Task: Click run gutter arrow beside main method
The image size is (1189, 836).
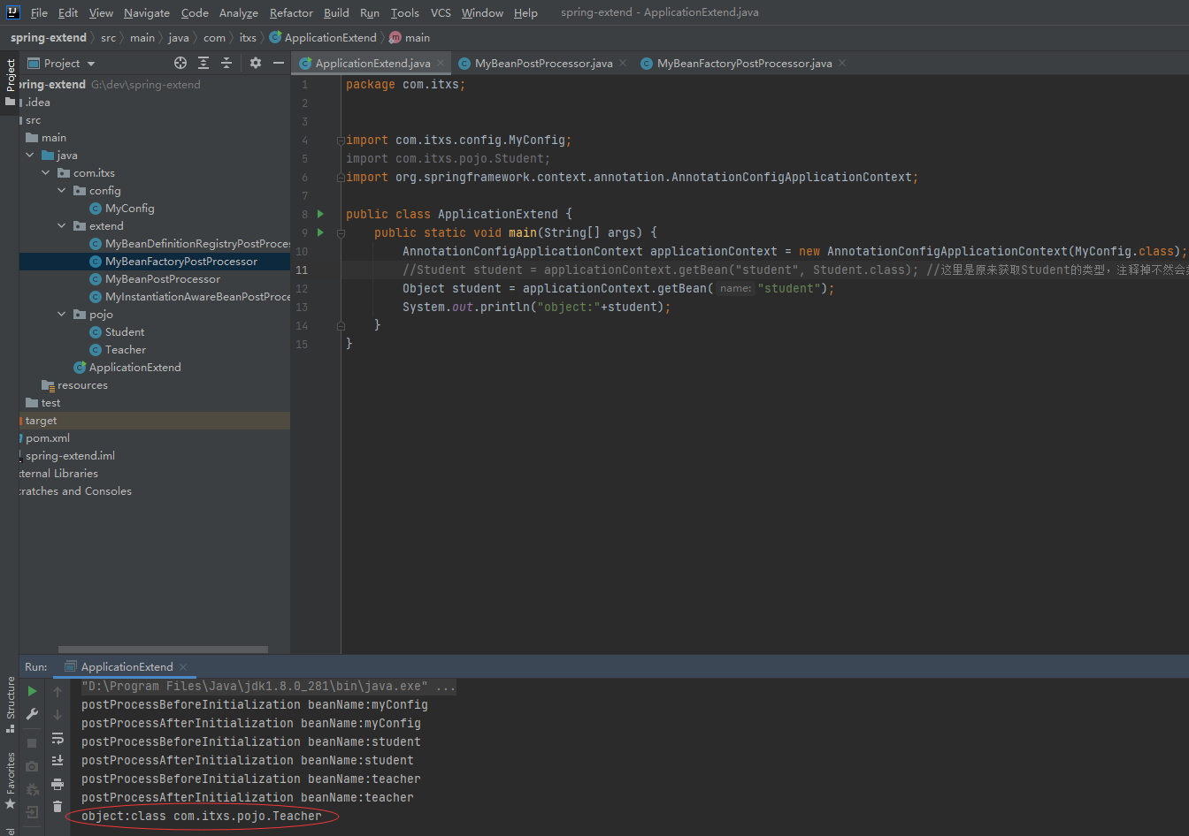Action: click(321, 232)
